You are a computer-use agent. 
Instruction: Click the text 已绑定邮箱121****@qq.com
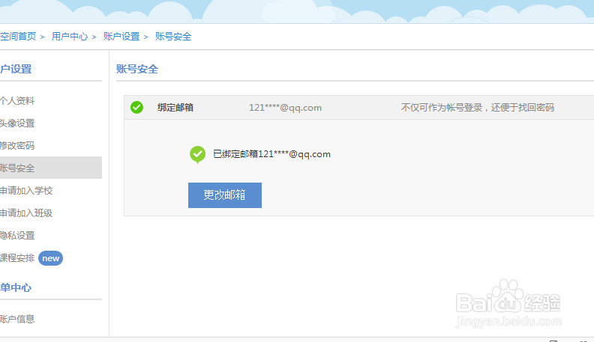(x=271, y=154)
